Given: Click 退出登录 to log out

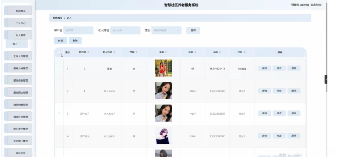Looking at the screenshot, I should pos(316,5).
